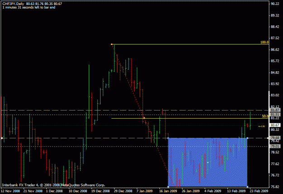Click the 85.72 price scale label
This screenshot has height=194, width=283.
click(275, 61)
